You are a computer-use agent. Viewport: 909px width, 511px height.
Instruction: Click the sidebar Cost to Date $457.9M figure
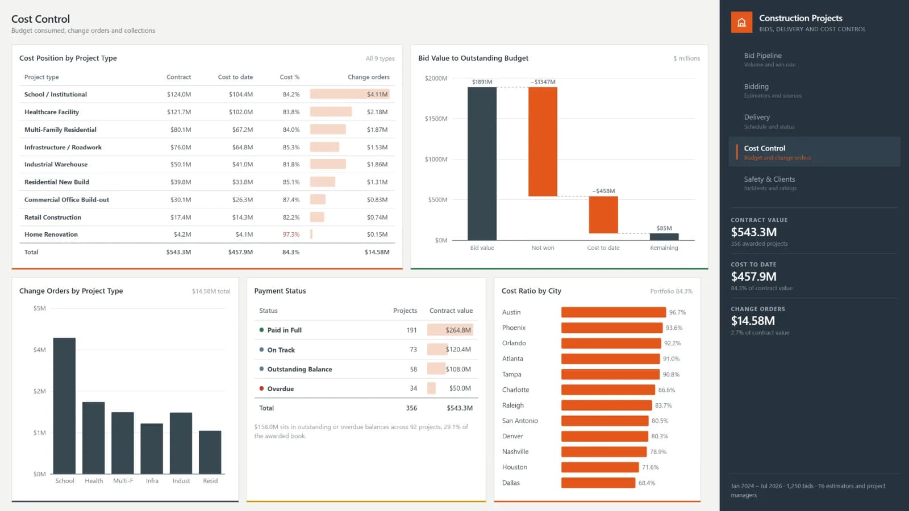click(x=754, y=277)
